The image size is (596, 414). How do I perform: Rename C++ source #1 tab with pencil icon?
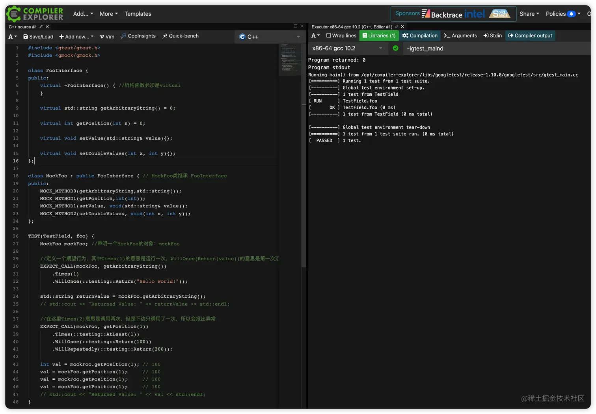(x=41, y=27)
